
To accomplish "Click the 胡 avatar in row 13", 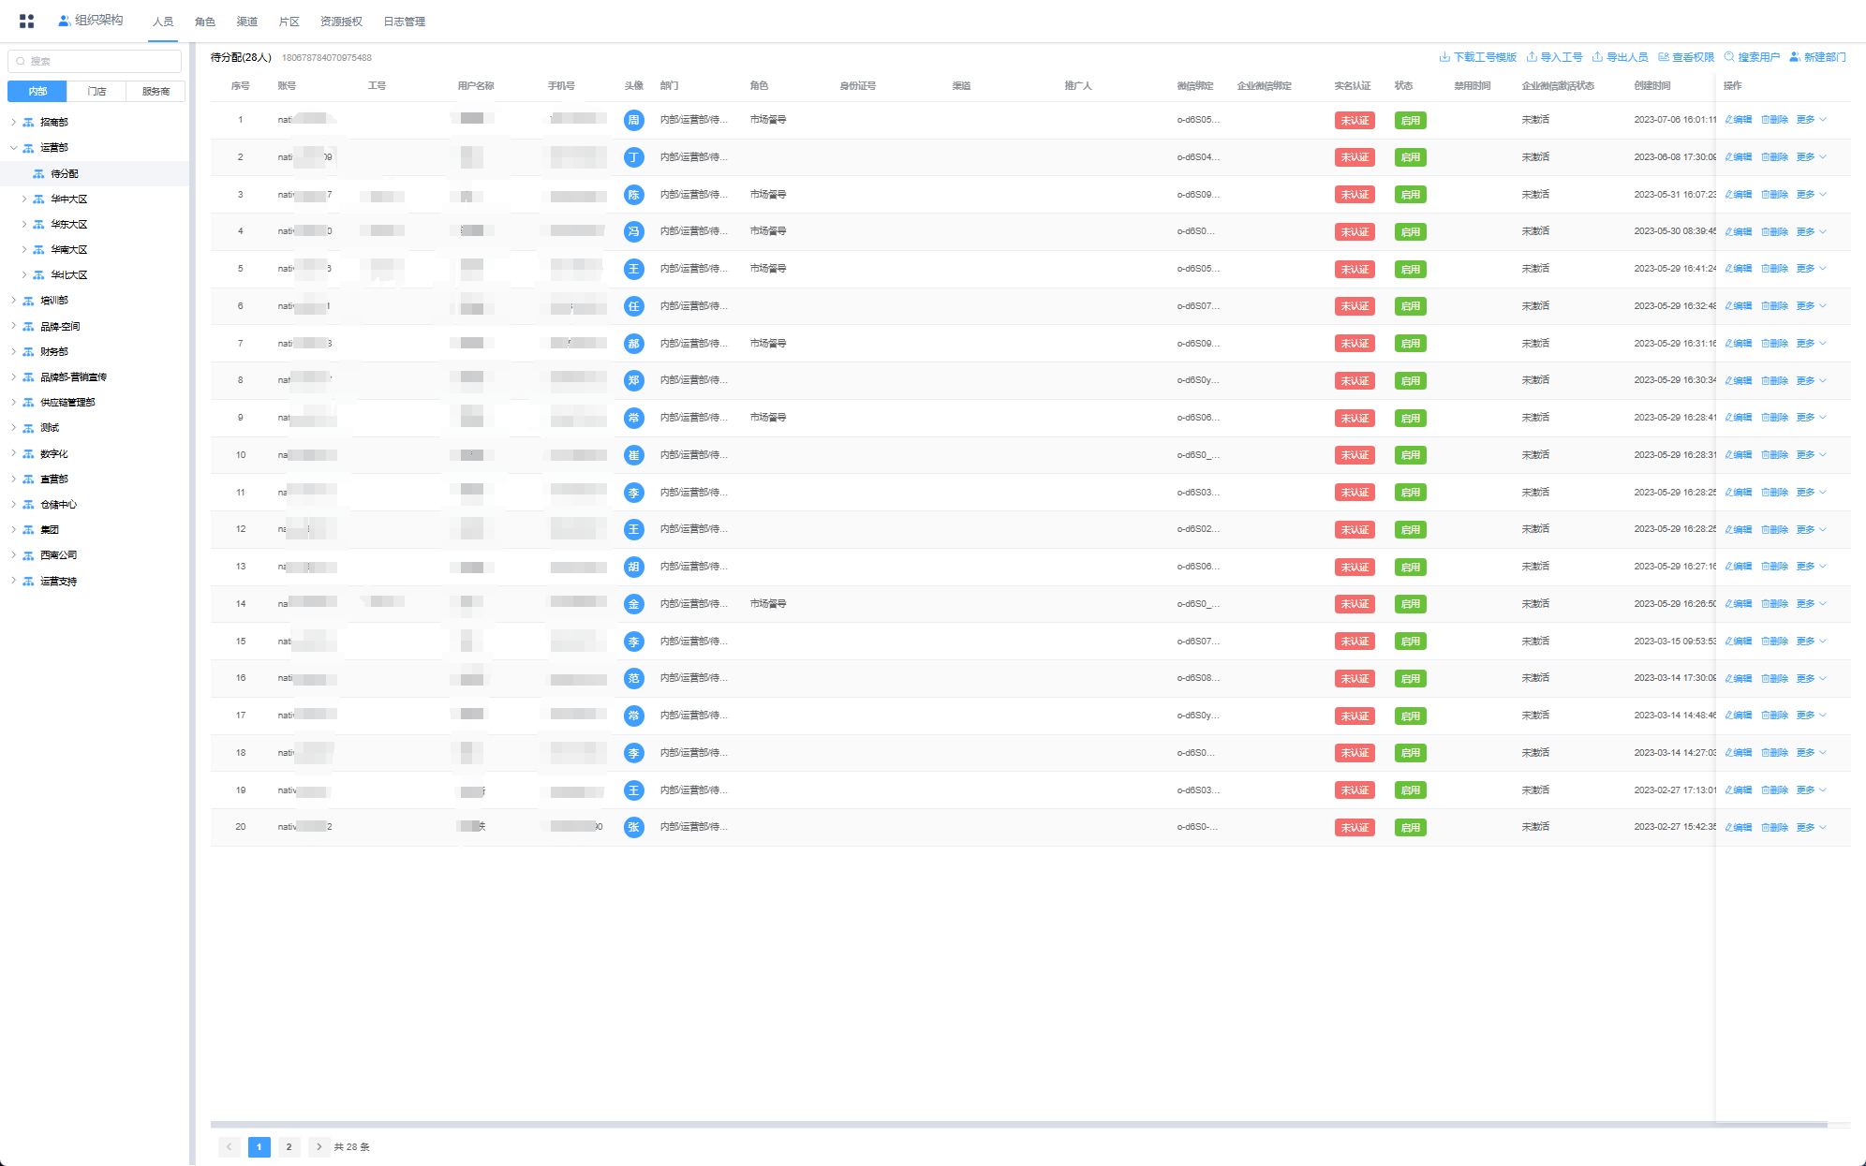I will [633, 567].
